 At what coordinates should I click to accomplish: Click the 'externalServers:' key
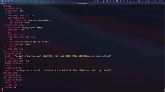pyautogui.click(x=12, y=51)
